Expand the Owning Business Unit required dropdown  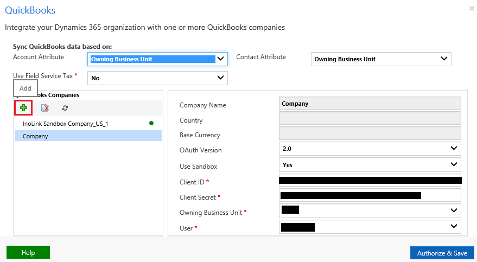click(x=370, y=210)
